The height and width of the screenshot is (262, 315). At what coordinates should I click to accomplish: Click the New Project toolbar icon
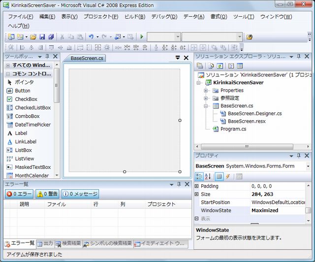pyautogui.click(x=11, y=37)
